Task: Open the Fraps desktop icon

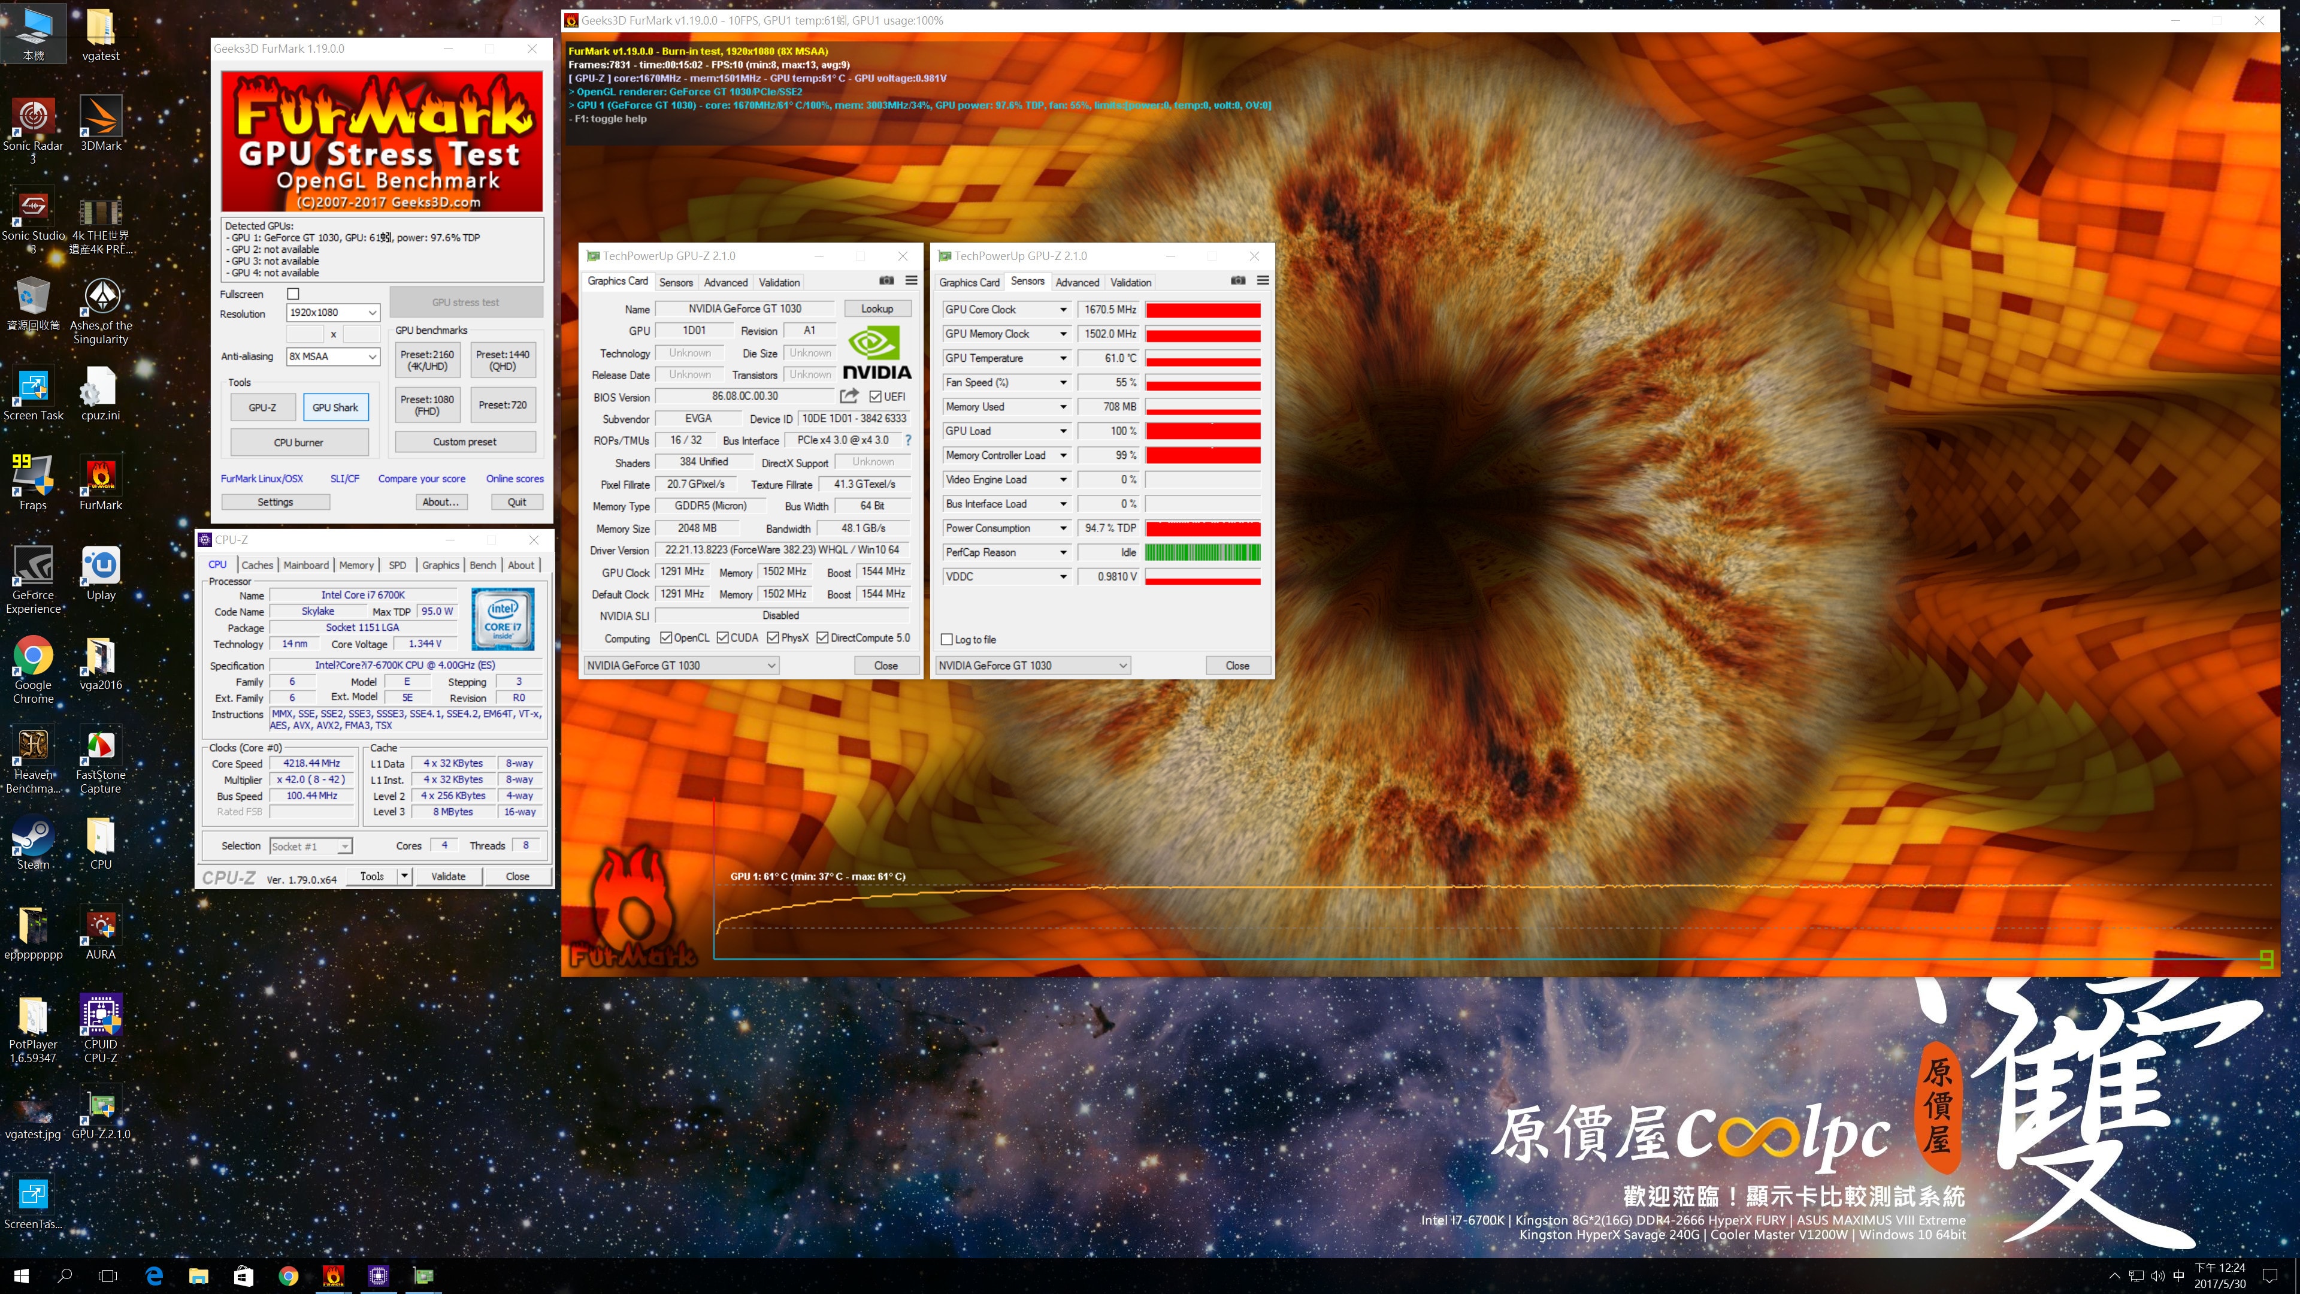Action: click(33, 483)
